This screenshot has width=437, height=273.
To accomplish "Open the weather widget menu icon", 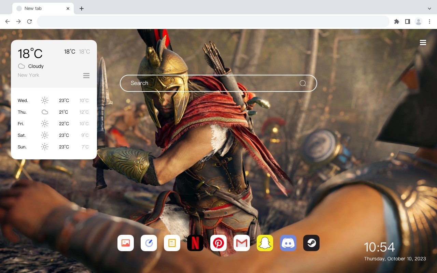I will (86, 75).
